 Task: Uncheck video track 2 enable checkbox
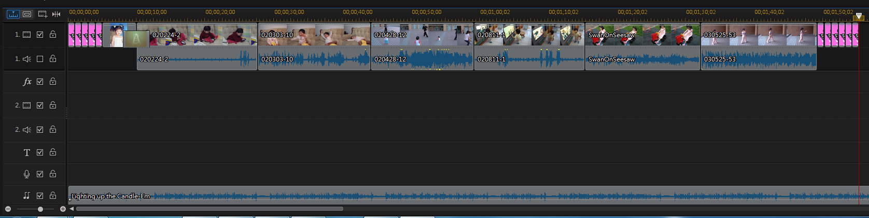40,105
